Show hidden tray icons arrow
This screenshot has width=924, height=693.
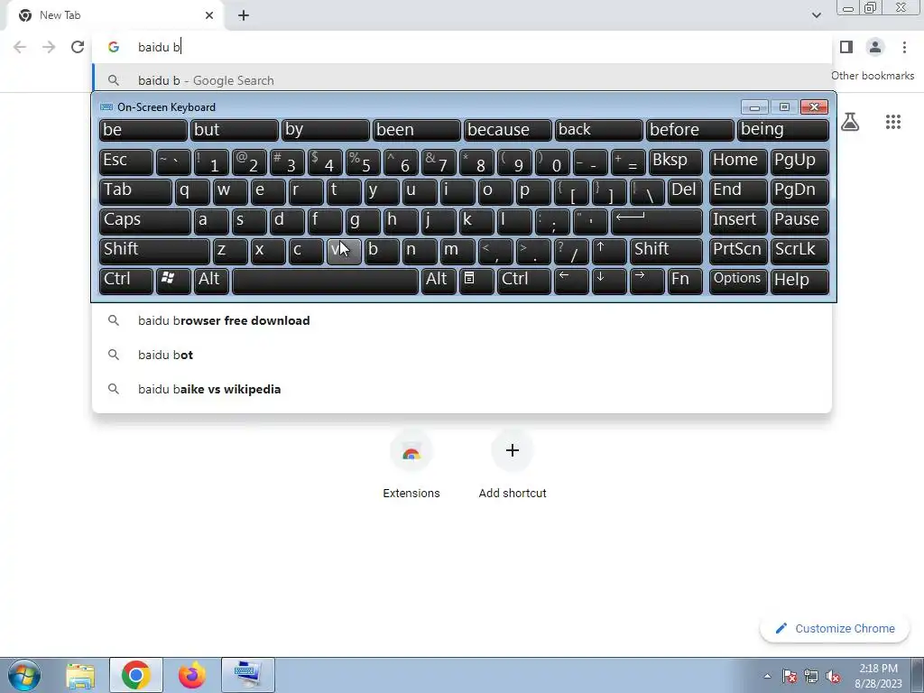point(767,676)
